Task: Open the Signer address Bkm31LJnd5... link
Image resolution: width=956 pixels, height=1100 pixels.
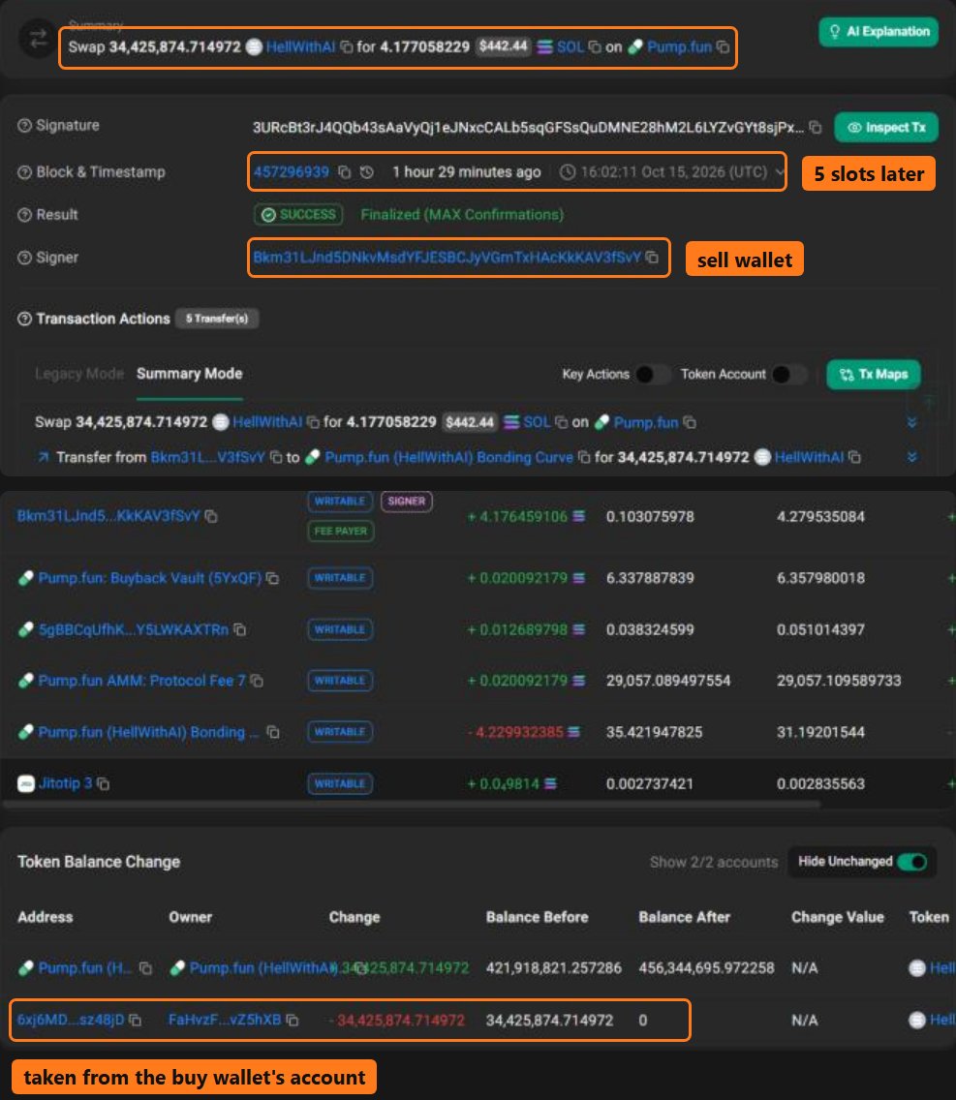Action: (x=447, y=258)
